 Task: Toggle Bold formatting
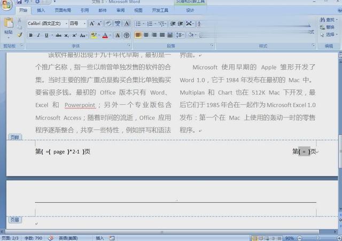[x=31, y=35]
